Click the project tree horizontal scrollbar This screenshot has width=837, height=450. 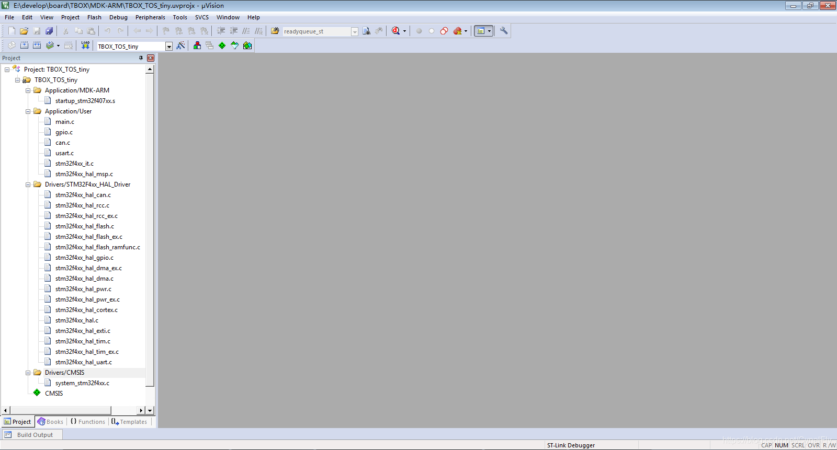point(60,411)
